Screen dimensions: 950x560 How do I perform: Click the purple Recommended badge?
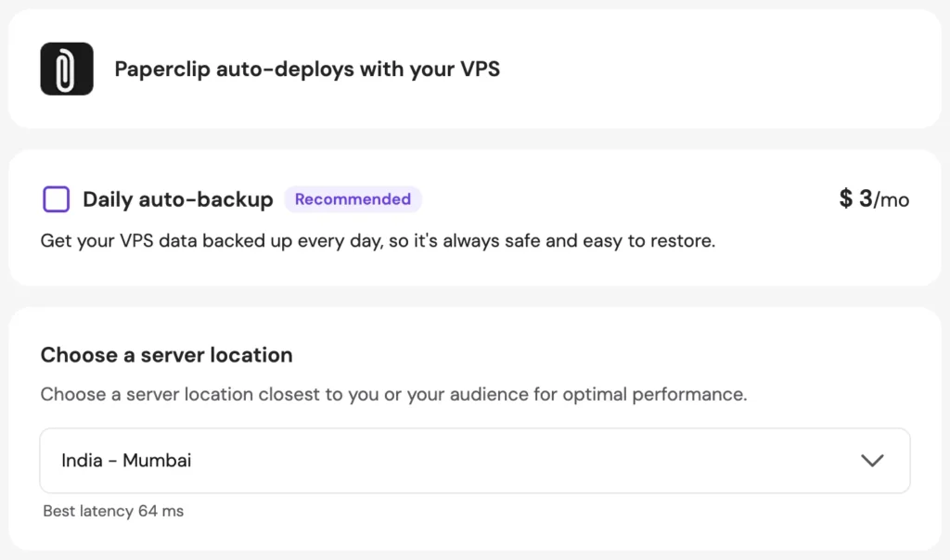point(353,199)
